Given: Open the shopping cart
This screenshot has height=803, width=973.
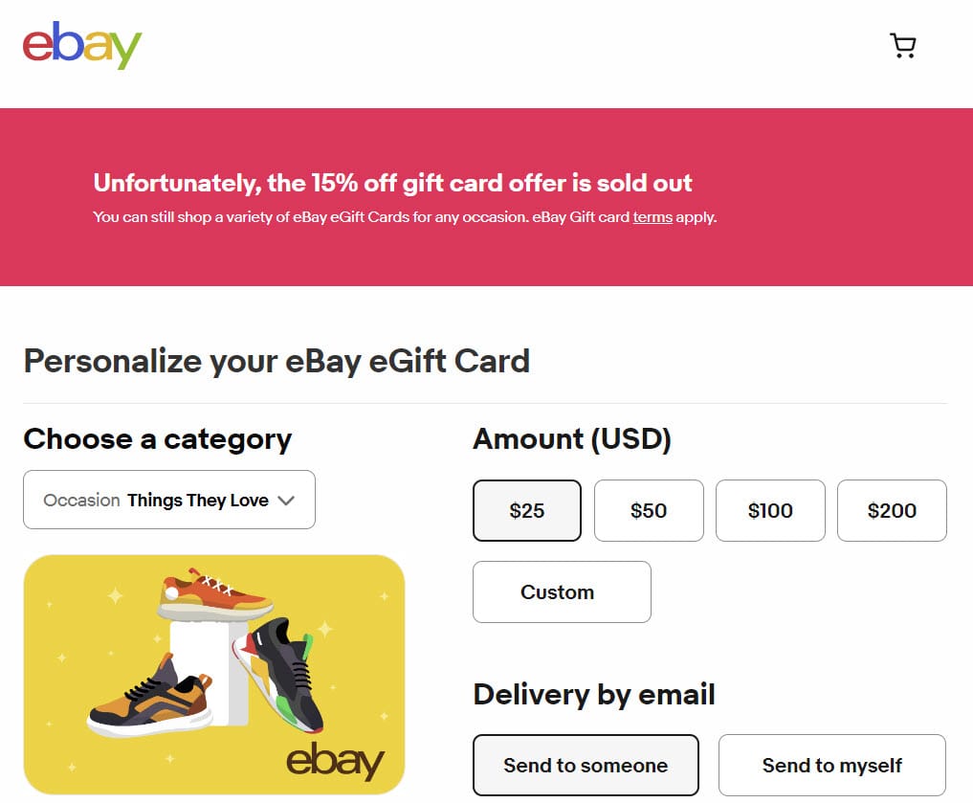Looking at the screenshot, I should click(902, 46).
